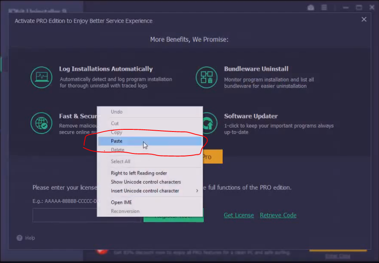Click the Bundleware Uninstall heading
Screen dimensions: 379x263
[256, 69]
